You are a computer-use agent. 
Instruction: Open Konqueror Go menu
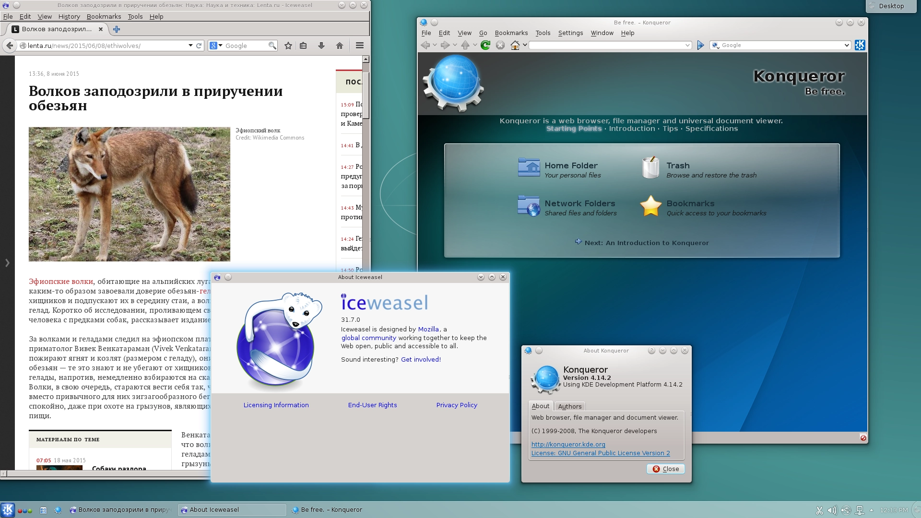coord(483,33)
